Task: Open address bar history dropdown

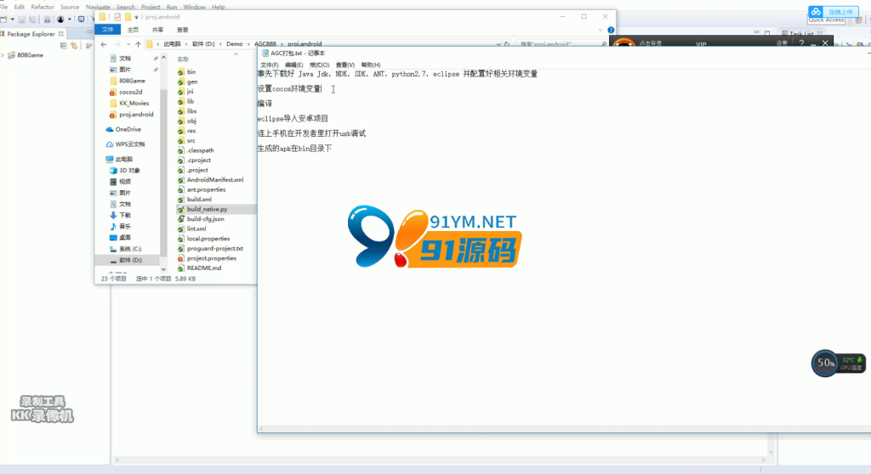Action: coord(498,44)
